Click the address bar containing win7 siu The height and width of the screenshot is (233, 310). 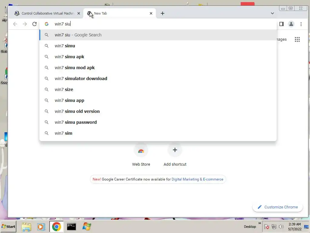pyautogui.click(x=158, y=24)
